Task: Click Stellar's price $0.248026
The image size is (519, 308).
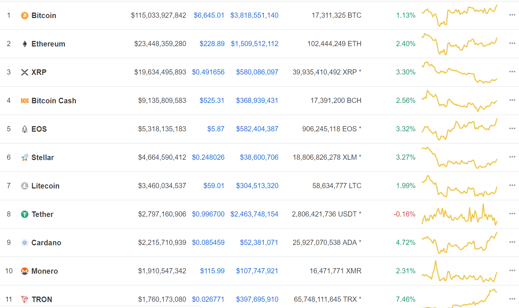Action: 208,158
